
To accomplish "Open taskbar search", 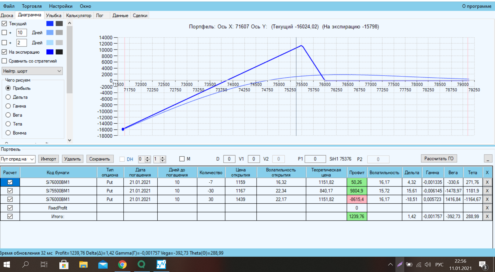I will [x=25, y=264].
